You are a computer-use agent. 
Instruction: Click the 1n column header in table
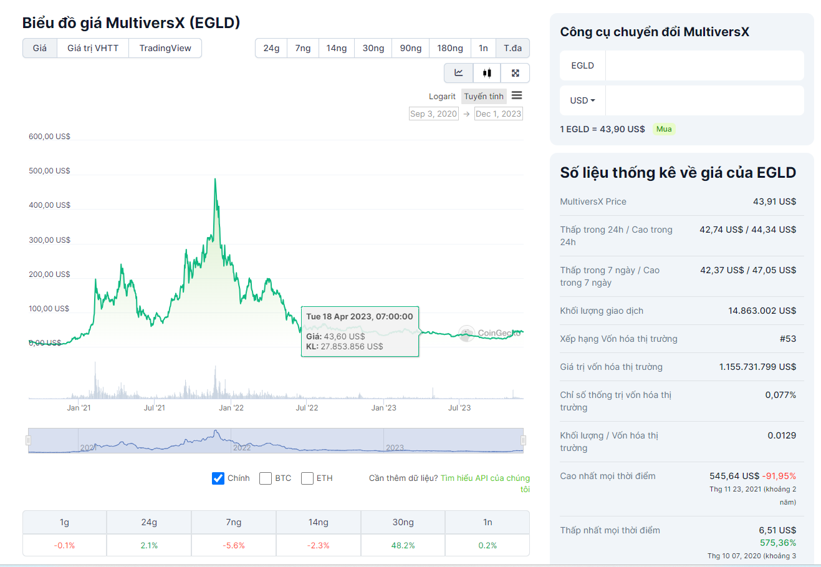[487, 522]
